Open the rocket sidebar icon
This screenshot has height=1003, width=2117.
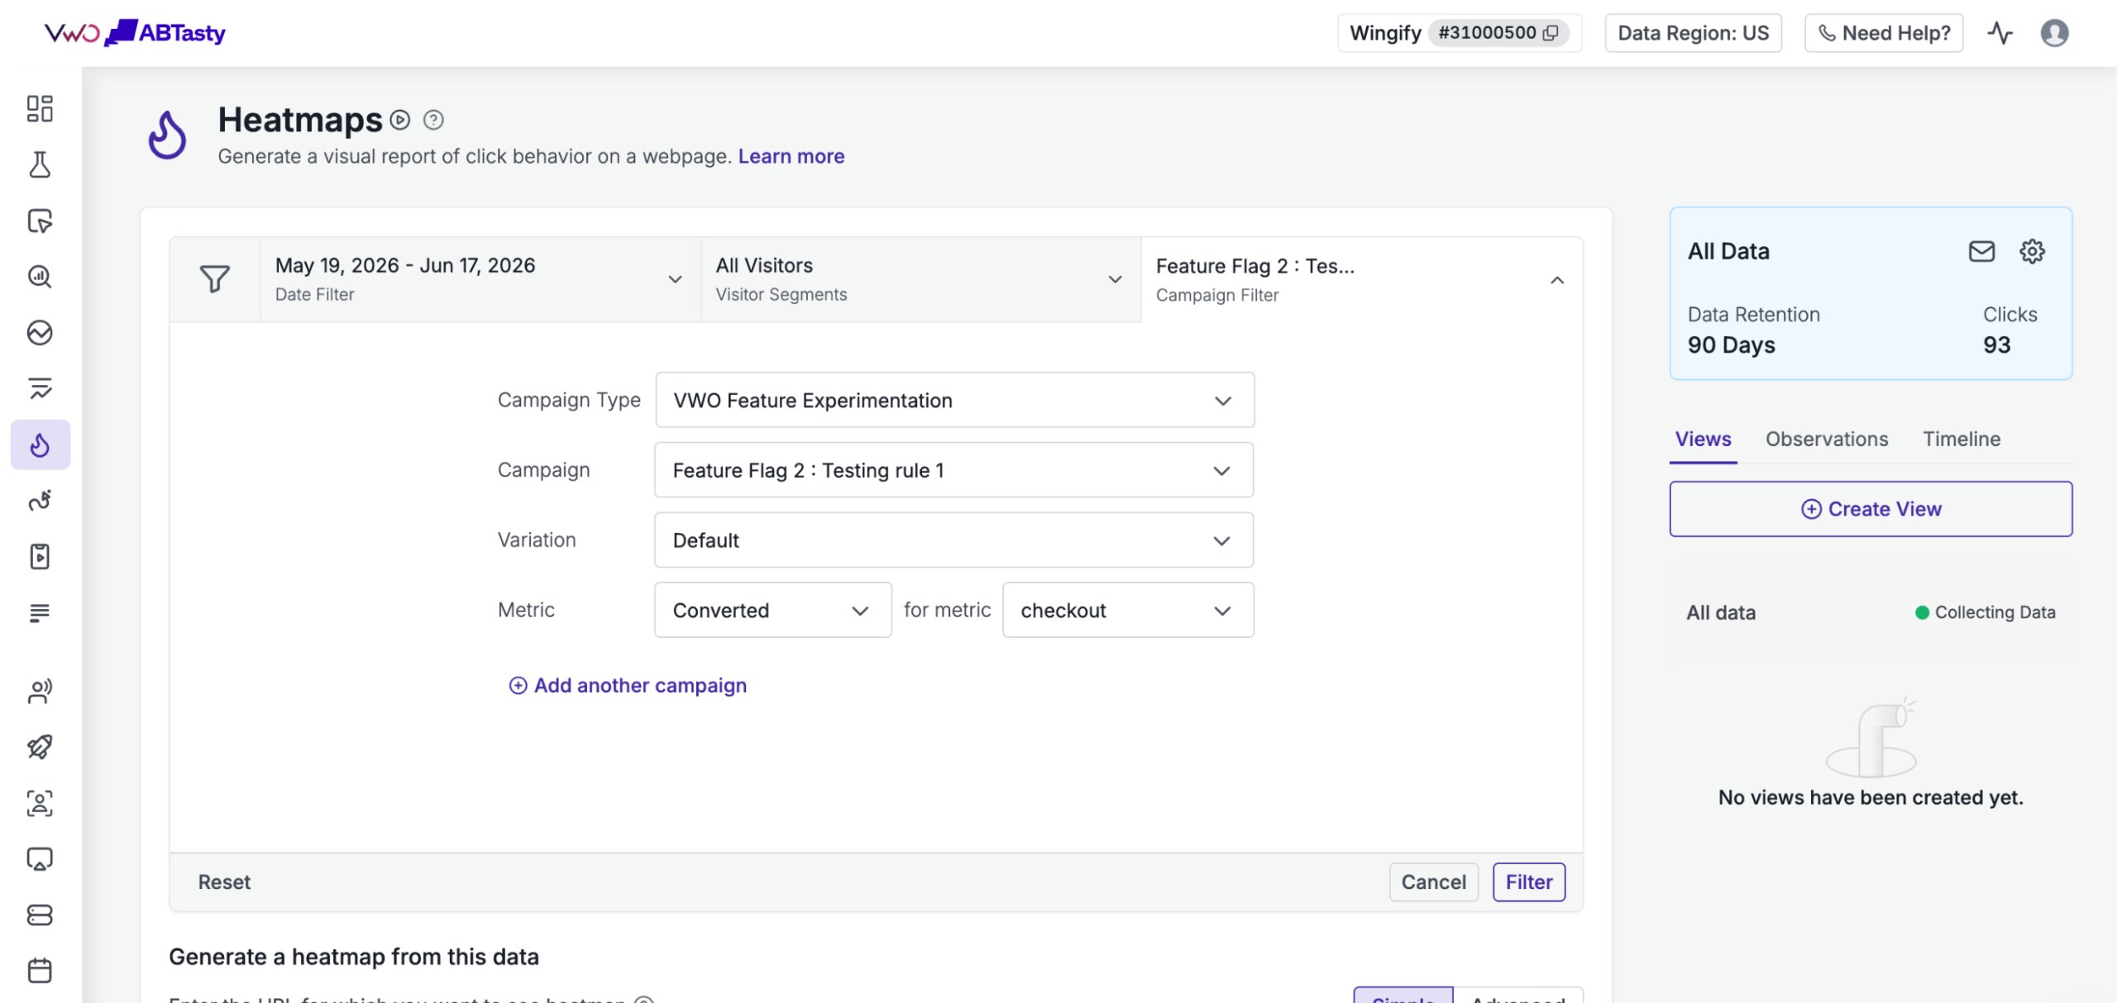point(40,747)
